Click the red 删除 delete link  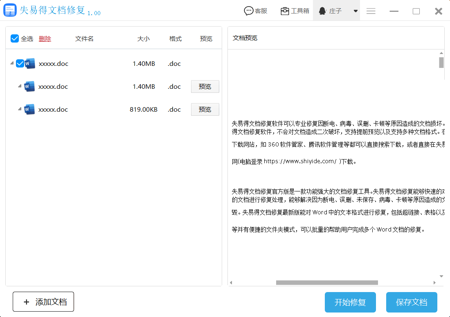click(x=45, y=39)
